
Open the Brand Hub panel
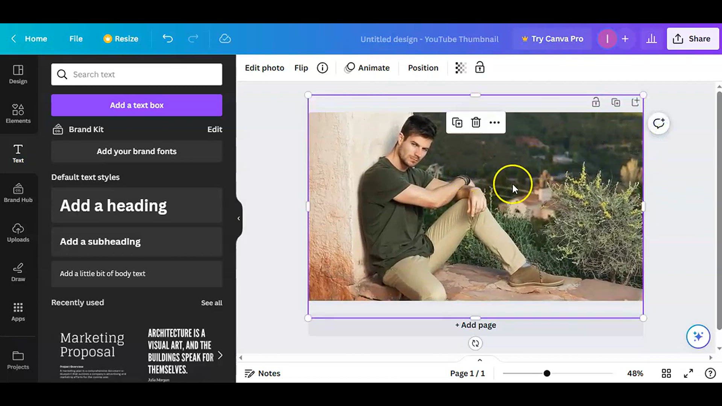[18, 193]
